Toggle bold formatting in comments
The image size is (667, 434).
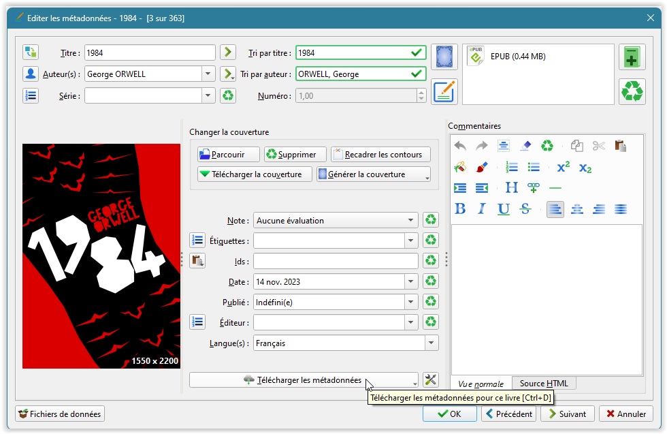[x=460, y=209]
